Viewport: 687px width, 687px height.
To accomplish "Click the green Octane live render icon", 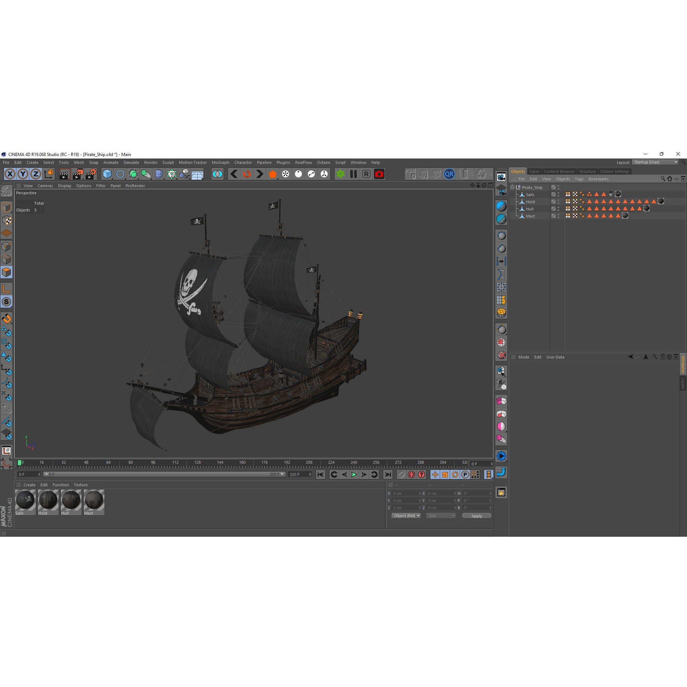I will click(x=340, y=174).
